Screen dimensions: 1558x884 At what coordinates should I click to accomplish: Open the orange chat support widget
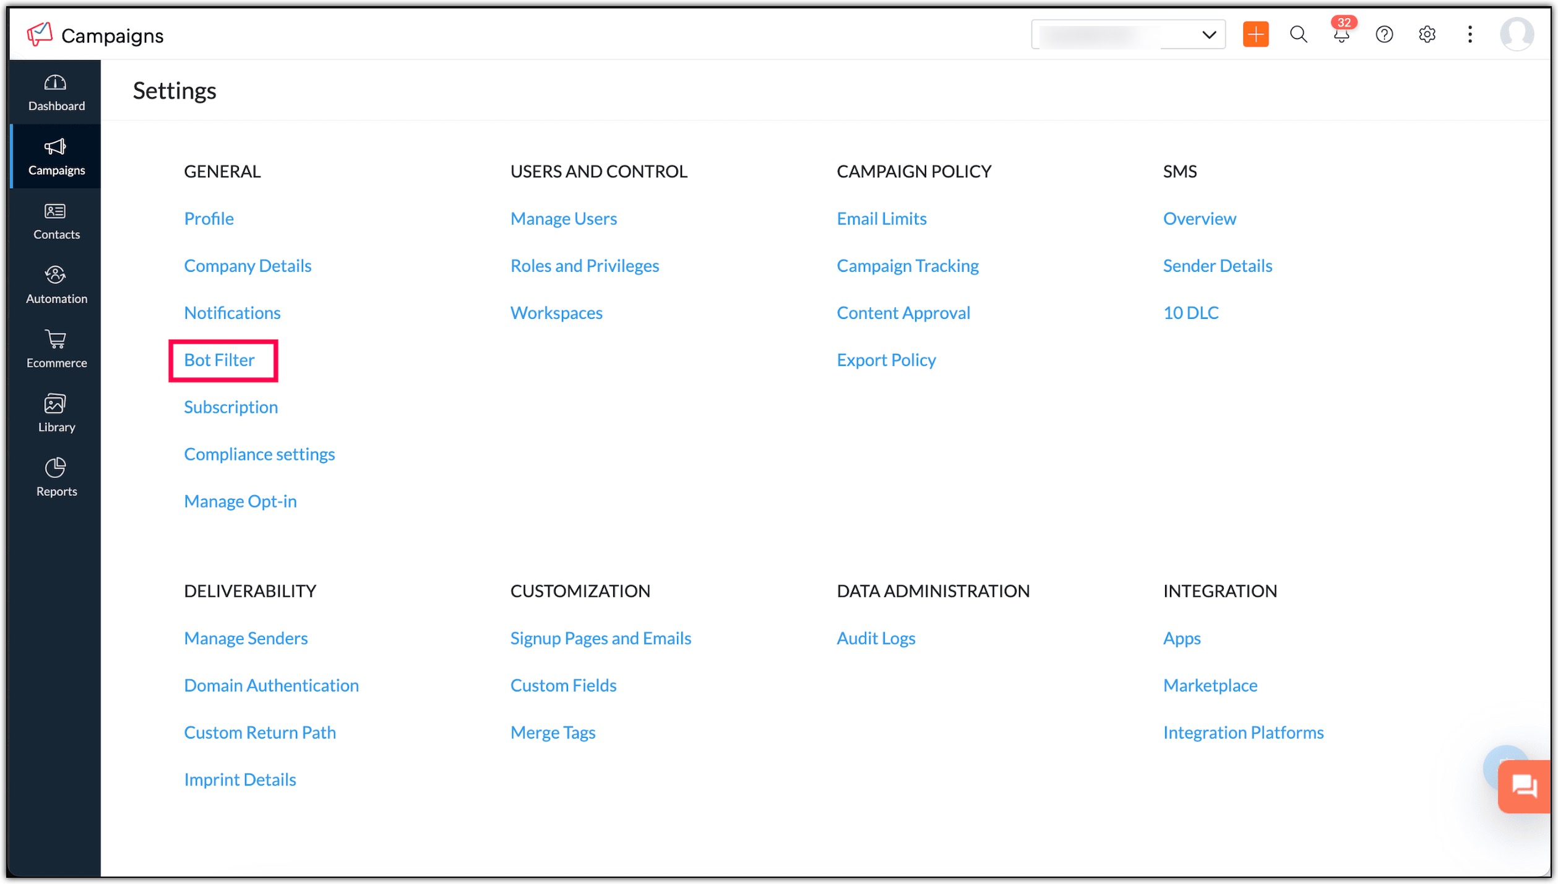click(1524, 787)
